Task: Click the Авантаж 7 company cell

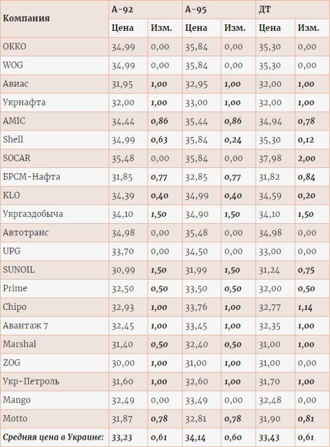Action: pyautogui.click(x=26, y=326)
